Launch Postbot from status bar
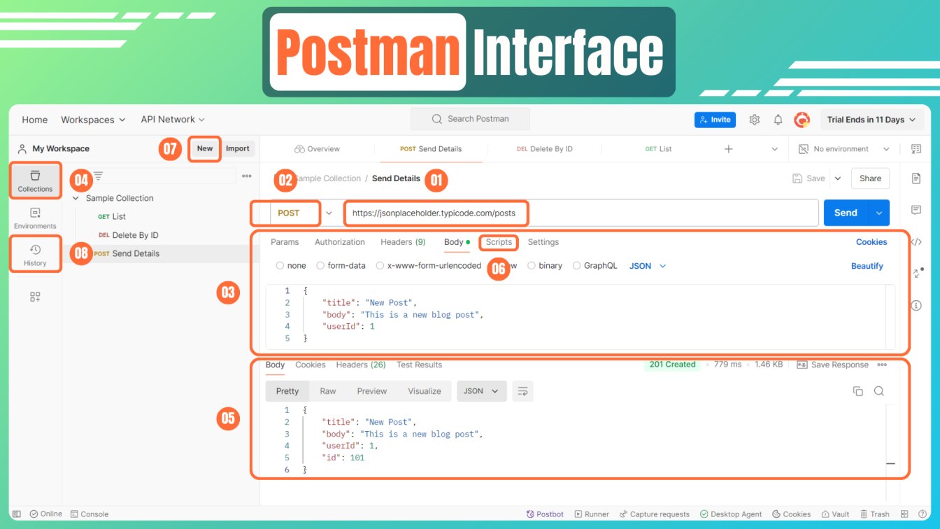940x529 pixels. click(545, 514)
